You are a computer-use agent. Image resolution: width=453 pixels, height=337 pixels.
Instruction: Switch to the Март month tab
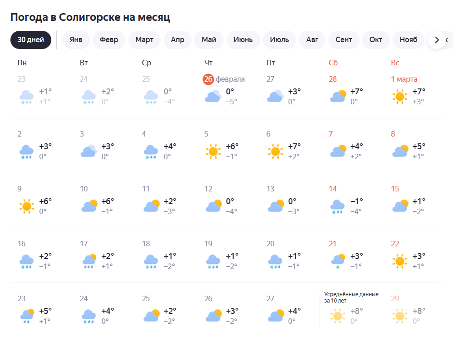point(144,40)
